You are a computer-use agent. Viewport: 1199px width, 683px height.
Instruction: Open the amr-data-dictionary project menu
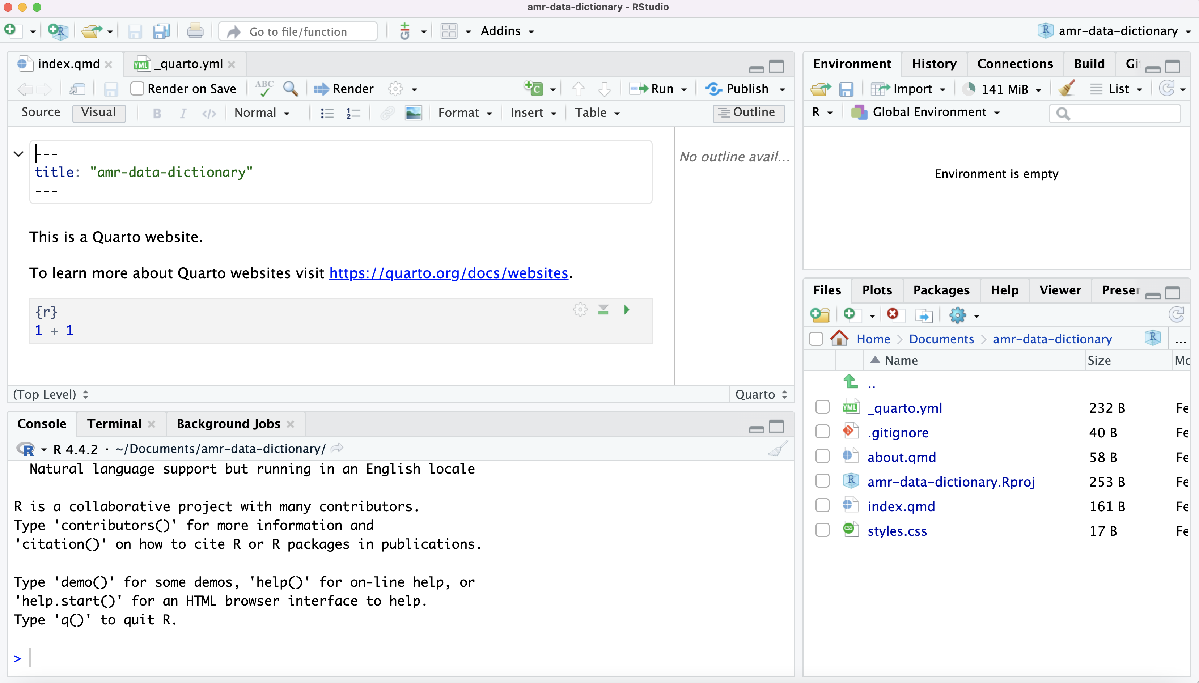point(1114,31)
